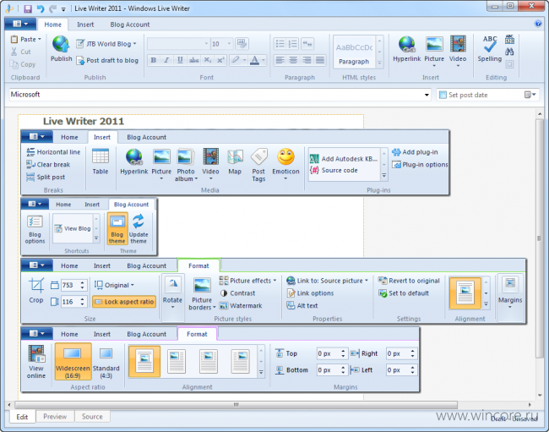This screenshot has width=549, height=432.
Task: Click the Word count icon
Action: click(509, 39)
